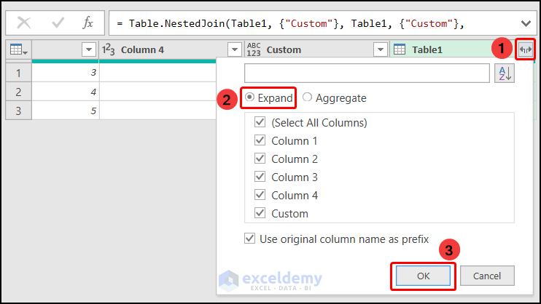Select the Aggregate radio option
The image size is (541, 304).
click(307, 98)
